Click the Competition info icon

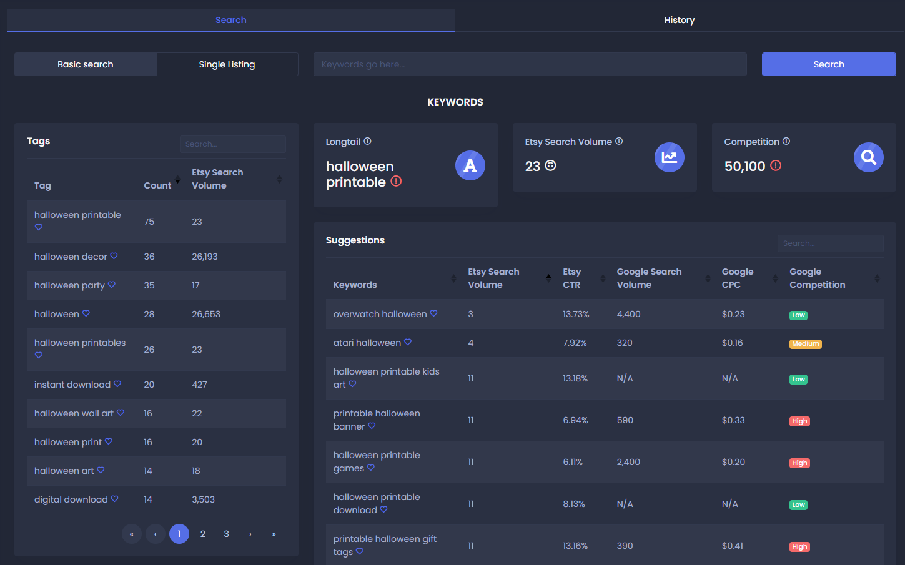786,141
